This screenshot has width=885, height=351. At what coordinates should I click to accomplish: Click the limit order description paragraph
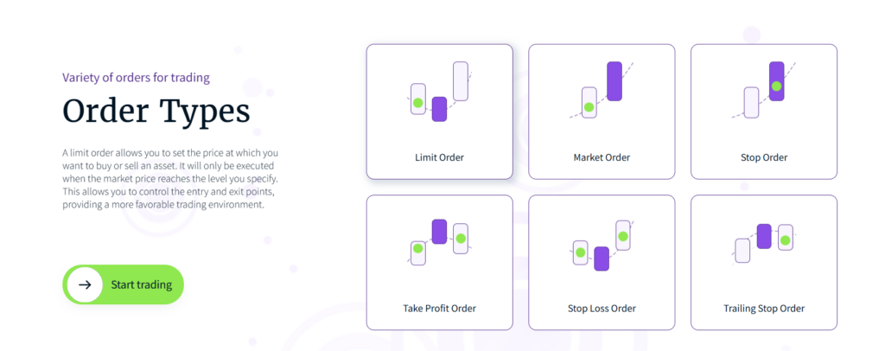(x=170, y=179)
